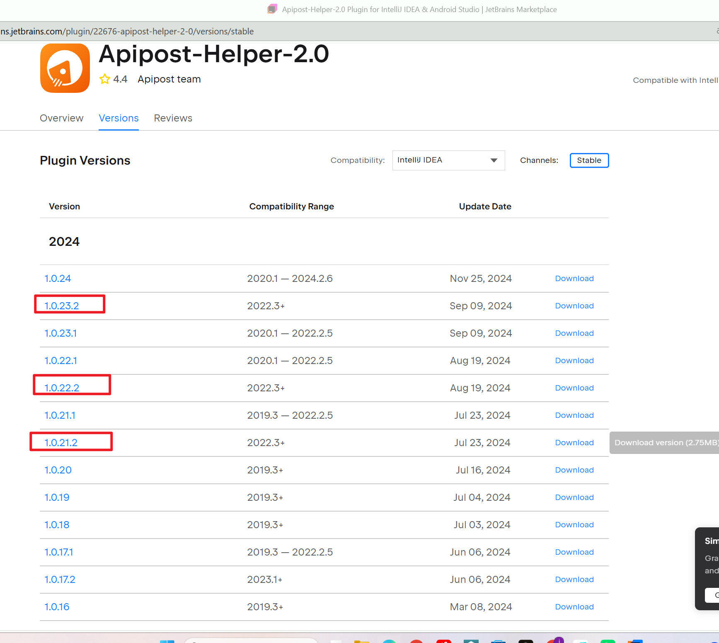Click the Apipost-Helper orange plugin logo

click(x=65, y=68)
